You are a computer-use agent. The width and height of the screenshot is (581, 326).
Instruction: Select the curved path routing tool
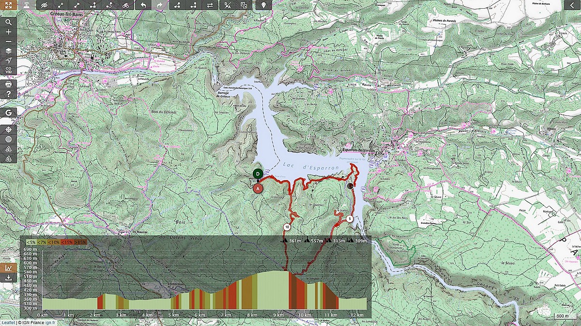[x=109, y=5]
